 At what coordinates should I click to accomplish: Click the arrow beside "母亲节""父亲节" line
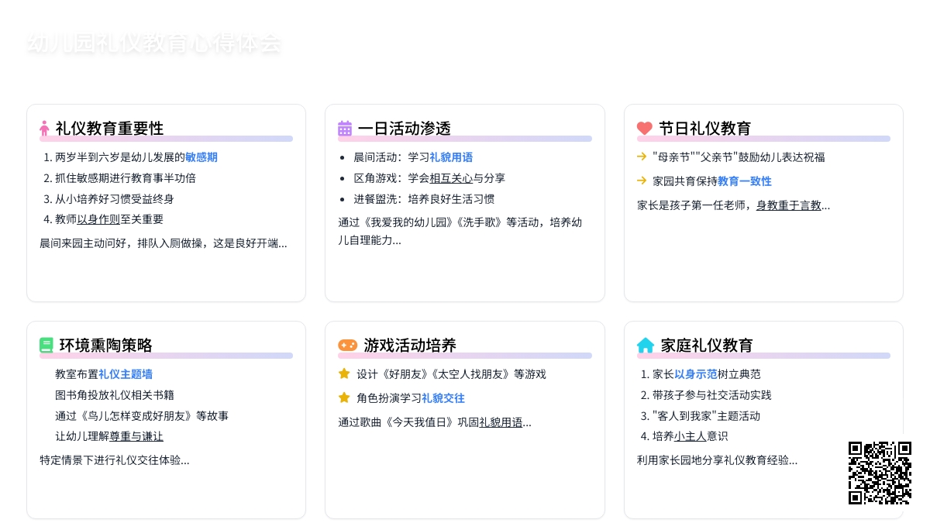pyautogui.click(x=642, y=157)
